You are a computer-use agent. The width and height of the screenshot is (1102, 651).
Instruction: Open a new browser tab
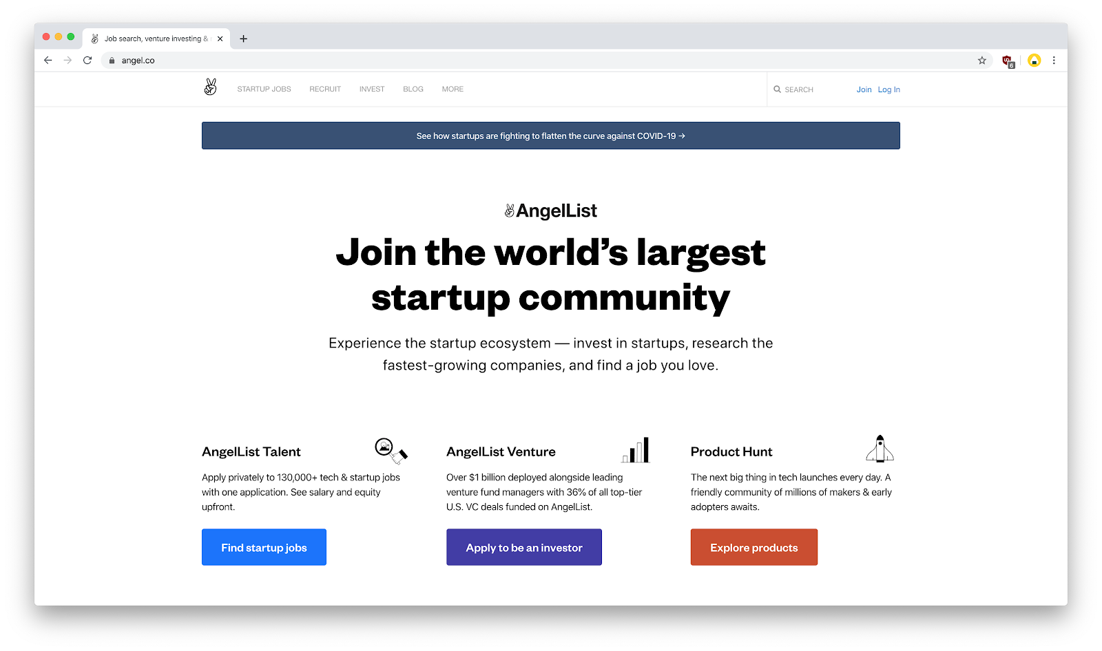pos(243,39)
